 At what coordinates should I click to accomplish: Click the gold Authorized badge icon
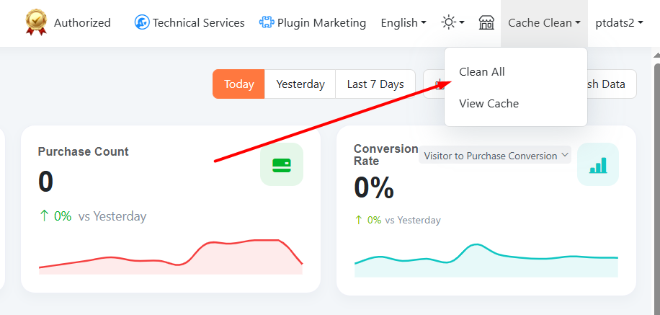click(36, 22)
